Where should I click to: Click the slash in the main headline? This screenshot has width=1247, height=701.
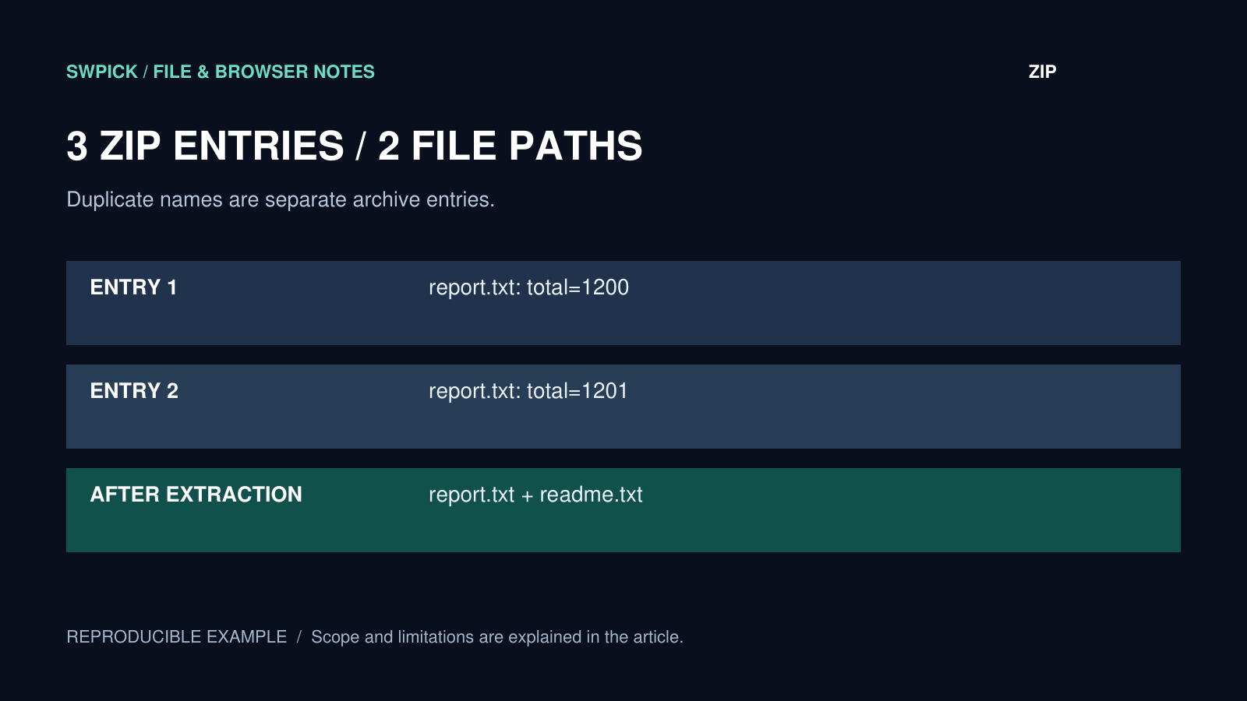pos(361,146)
